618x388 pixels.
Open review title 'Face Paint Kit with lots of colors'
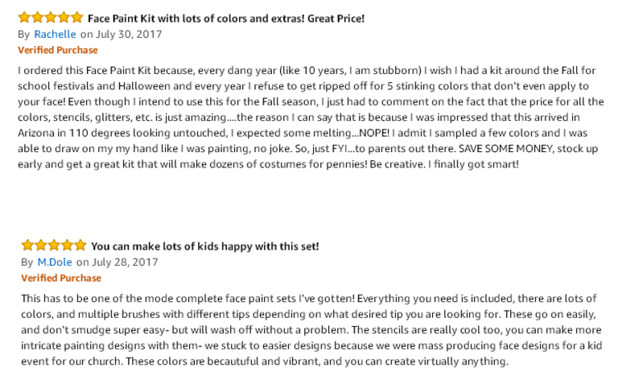pyautogui.click(x=226, y=19)
